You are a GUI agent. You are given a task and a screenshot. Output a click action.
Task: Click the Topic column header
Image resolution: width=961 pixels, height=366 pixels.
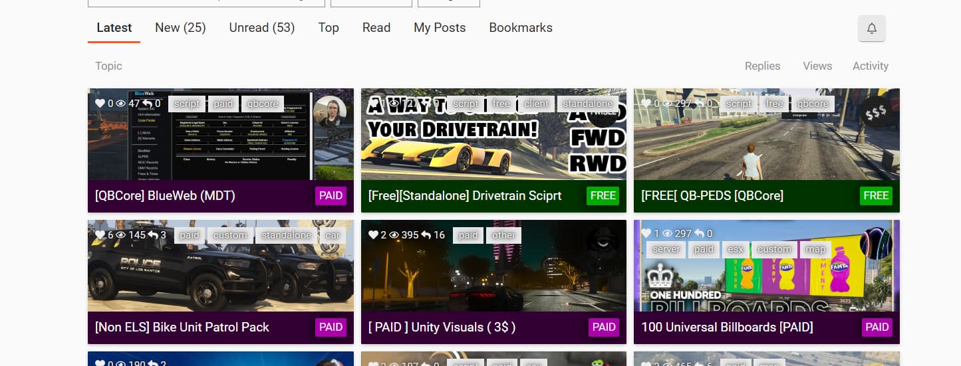tap(108, 66)
